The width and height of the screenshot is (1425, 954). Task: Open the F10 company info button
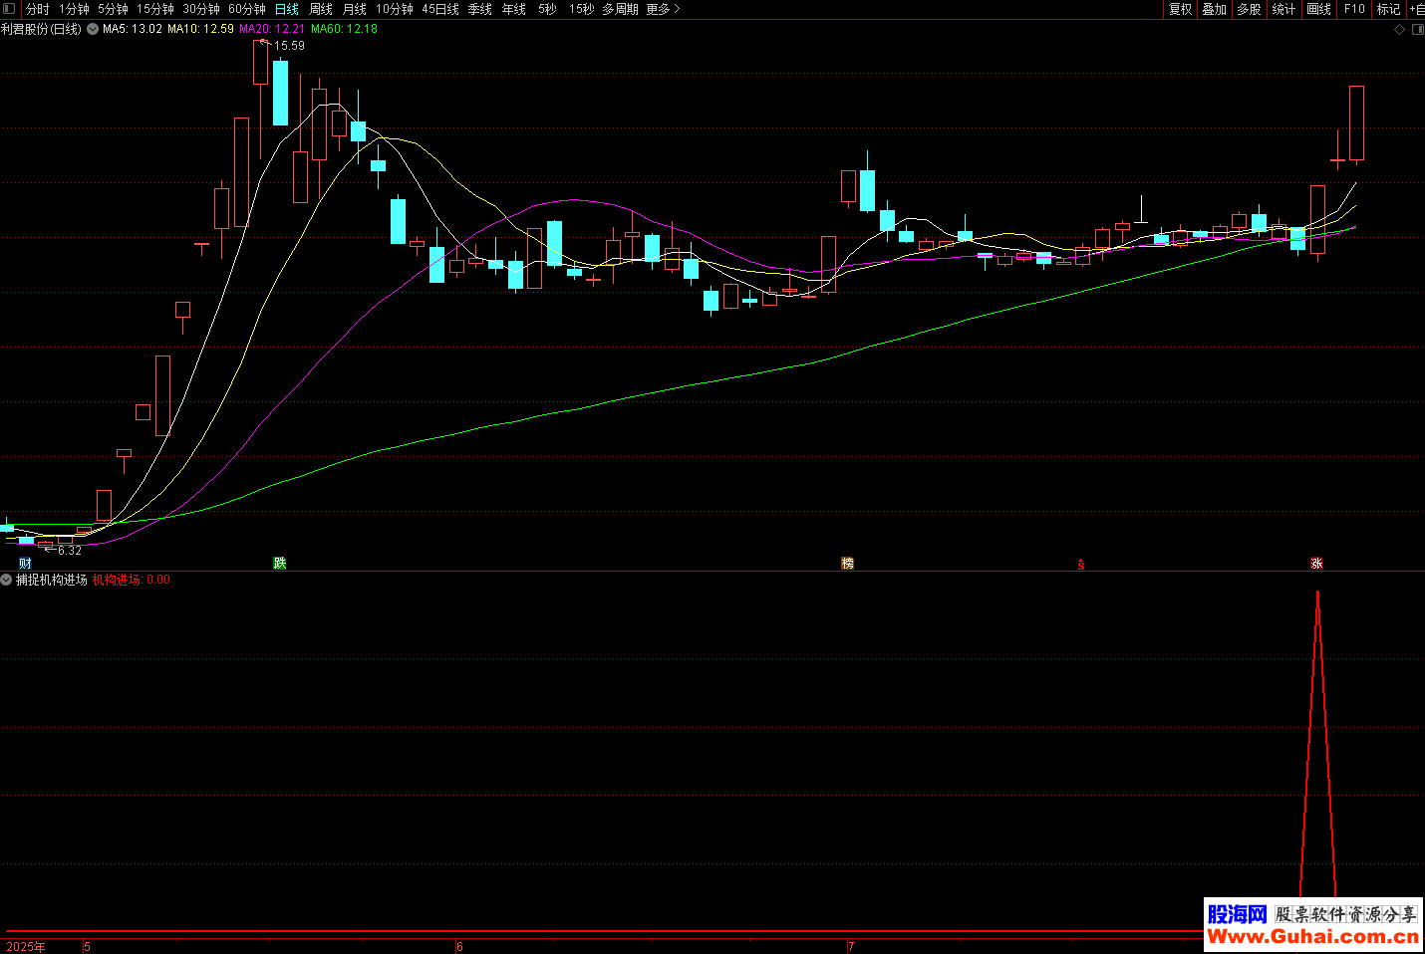1354,9
